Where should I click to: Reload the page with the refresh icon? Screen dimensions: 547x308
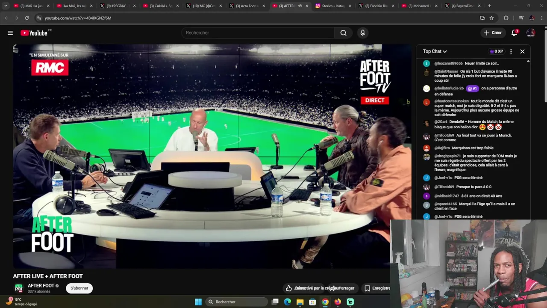click(x=26, y=18)
